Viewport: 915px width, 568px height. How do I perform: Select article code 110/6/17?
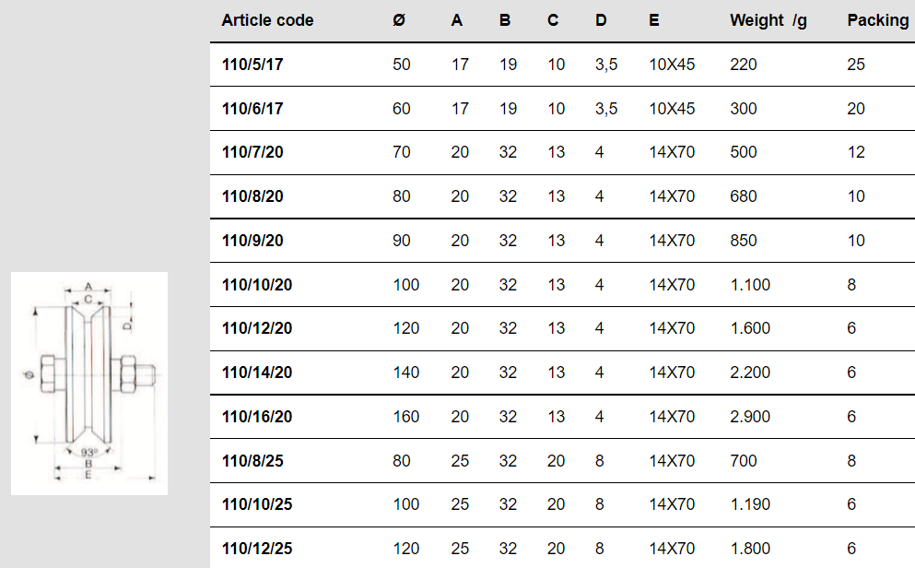pyautogui.click(x=252, y=109)
